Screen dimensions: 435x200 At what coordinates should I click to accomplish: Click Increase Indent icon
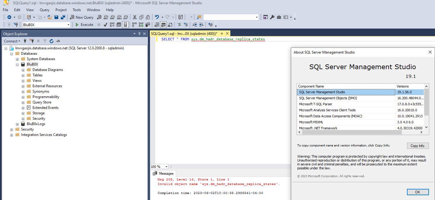coord(201,25)
